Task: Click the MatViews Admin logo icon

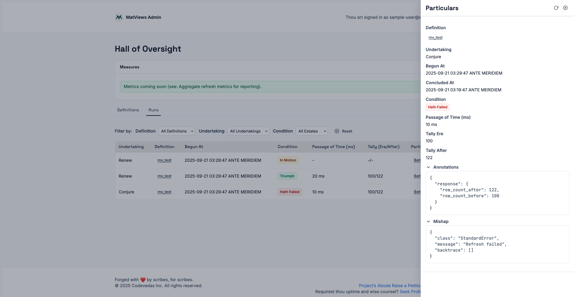Action: click(x=119, y=17)
